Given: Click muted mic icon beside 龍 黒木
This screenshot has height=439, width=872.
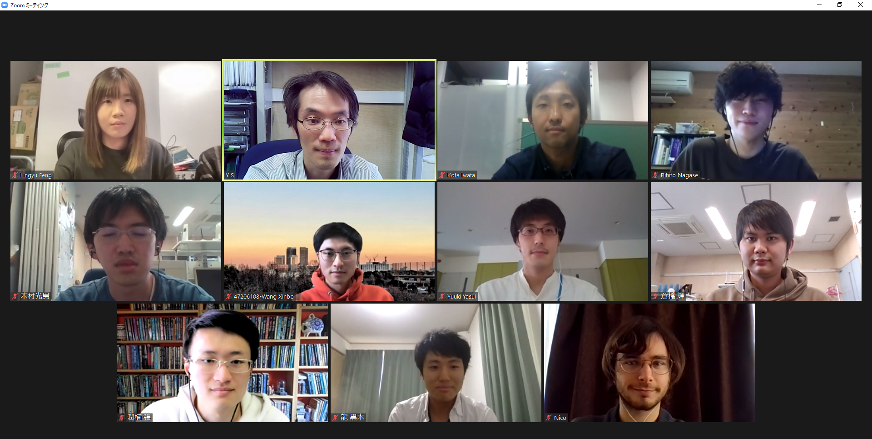Looking at the screenshot, I should pyautogui.click(x=336, y=418).
